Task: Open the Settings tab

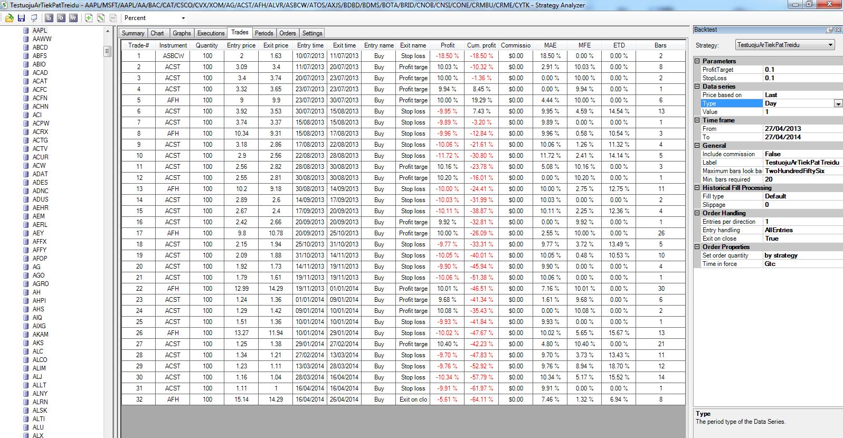Action: (312, 33)
